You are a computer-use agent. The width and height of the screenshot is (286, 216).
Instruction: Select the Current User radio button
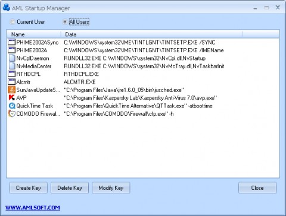pyautogui.click(x=13, y=22)
